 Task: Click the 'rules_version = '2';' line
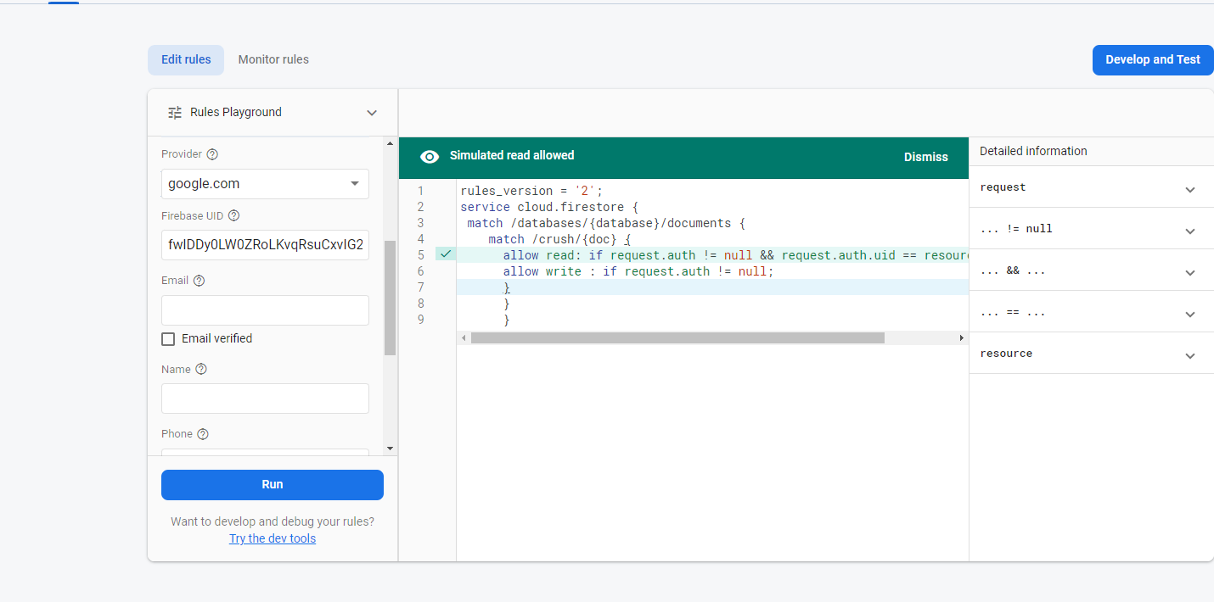(x=531, y=191)
